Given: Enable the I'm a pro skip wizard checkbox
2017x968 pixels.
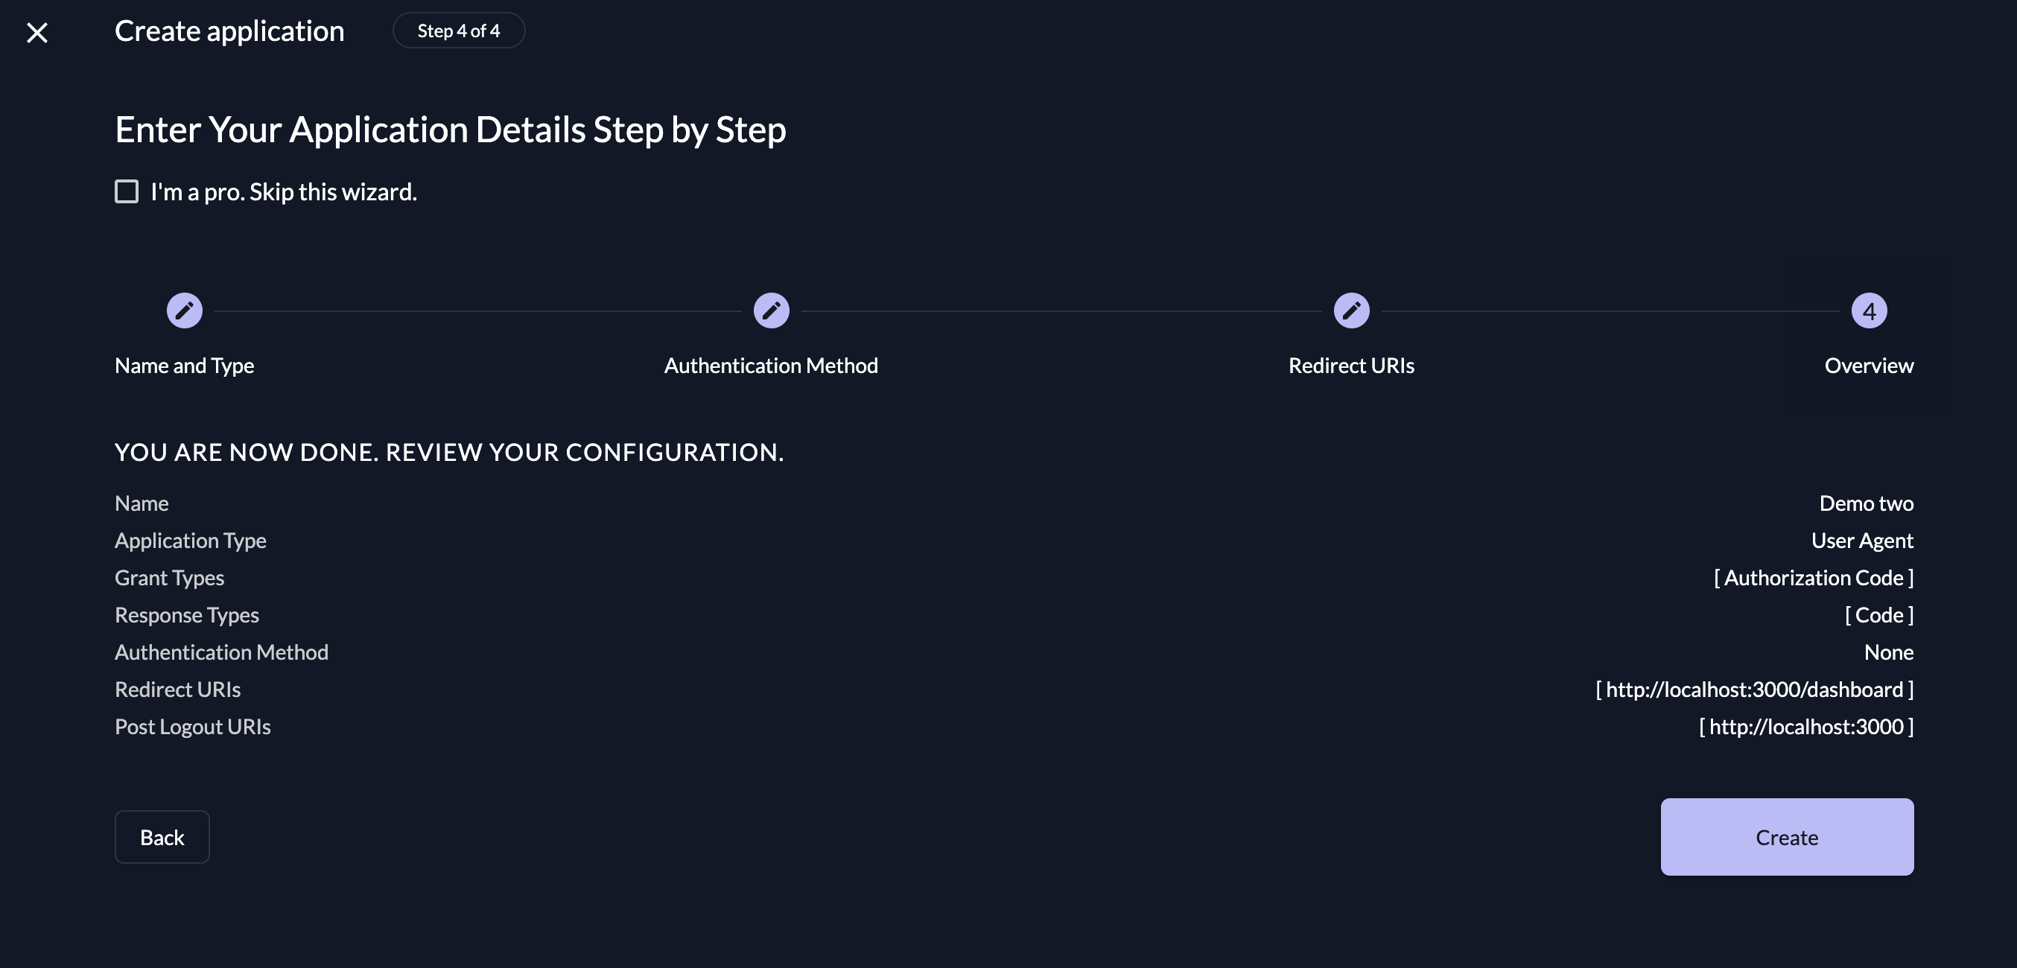Looking at the screenshot, I should [x=125, y=191].
